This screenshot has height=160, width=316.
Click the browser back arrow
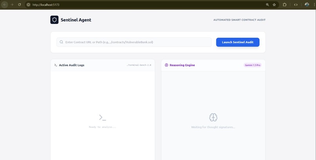[x=4, y=5]
